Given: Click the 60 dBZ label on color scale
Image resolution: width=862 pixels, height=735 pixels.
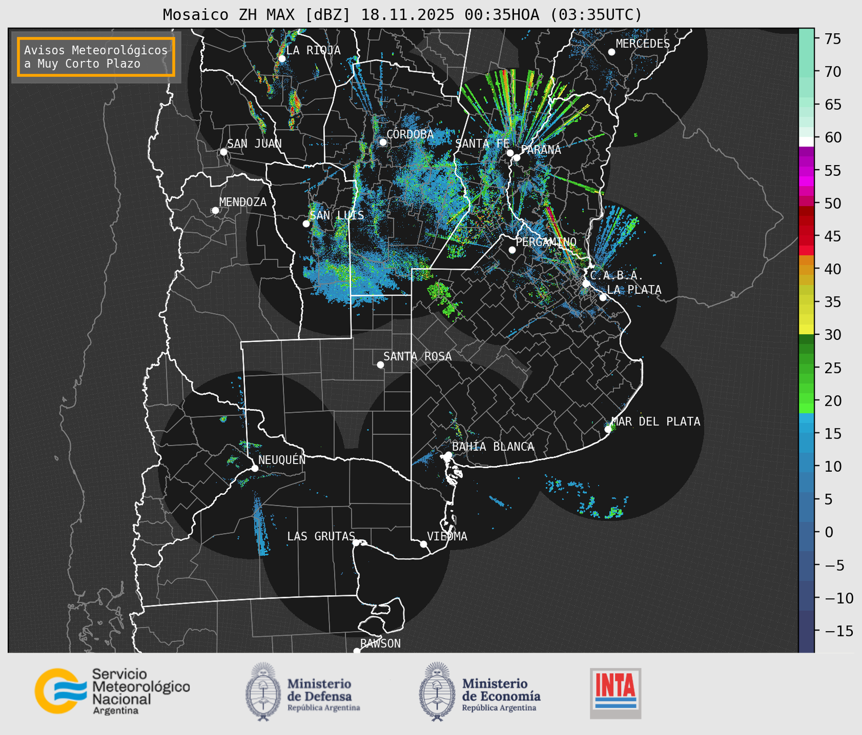Looking at the screenshot, I should click(x=832, y=137).
